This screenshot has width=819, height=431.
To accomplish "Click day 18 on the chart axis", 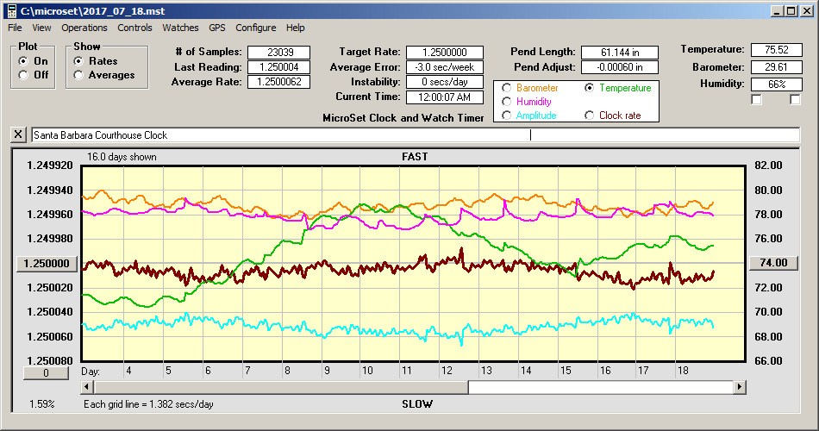I will (x=683, y=371).
